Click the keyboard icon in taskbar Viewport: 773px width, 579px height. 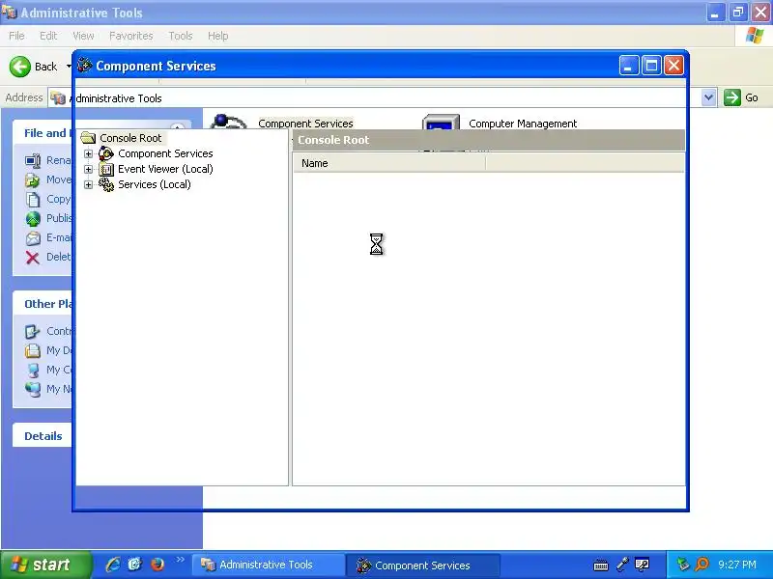600,565
